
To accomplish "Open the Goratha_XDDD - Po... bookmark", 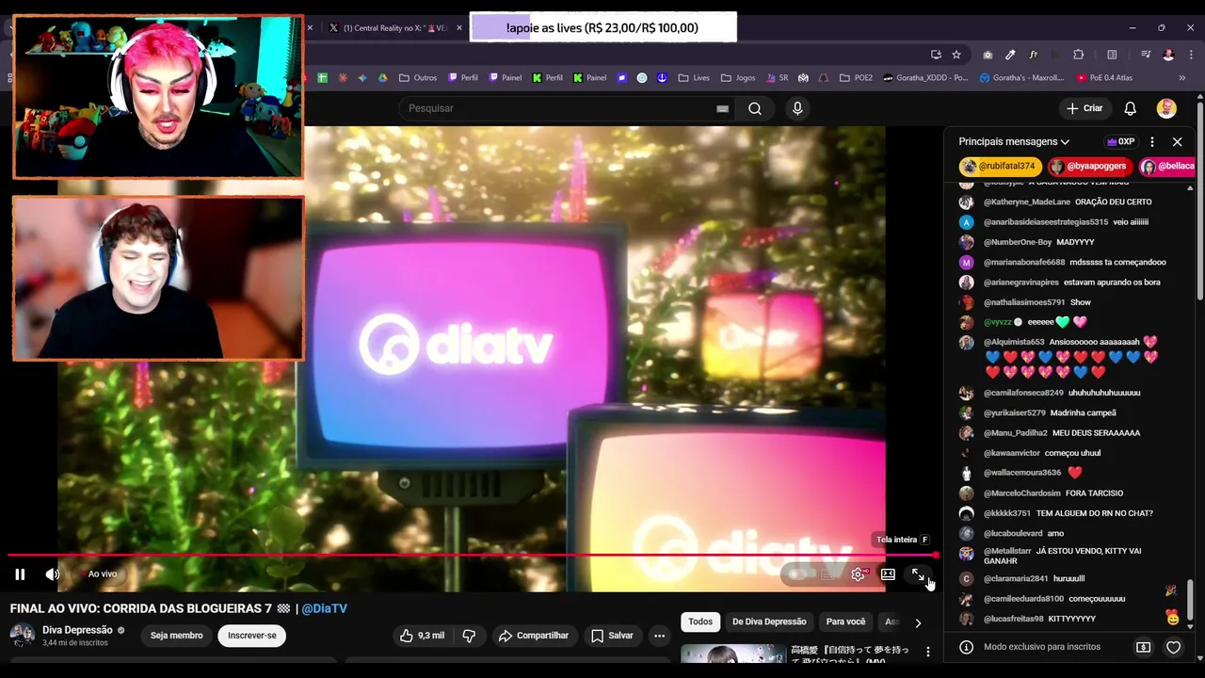I will pos(925,78).
